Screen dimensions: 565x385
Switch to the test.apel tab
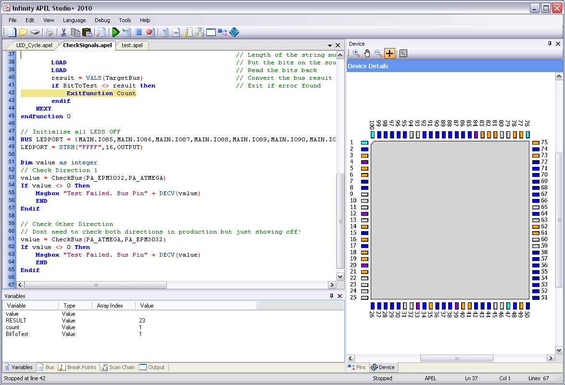point(132,45)
